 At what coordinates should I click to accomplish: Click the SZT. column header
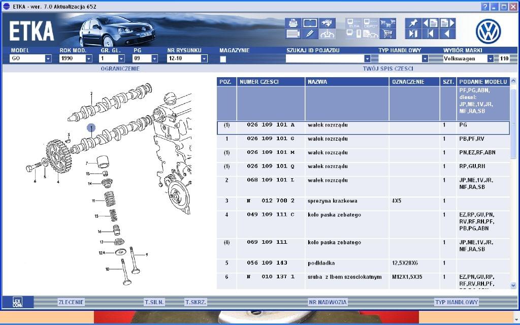click(448, 82)
